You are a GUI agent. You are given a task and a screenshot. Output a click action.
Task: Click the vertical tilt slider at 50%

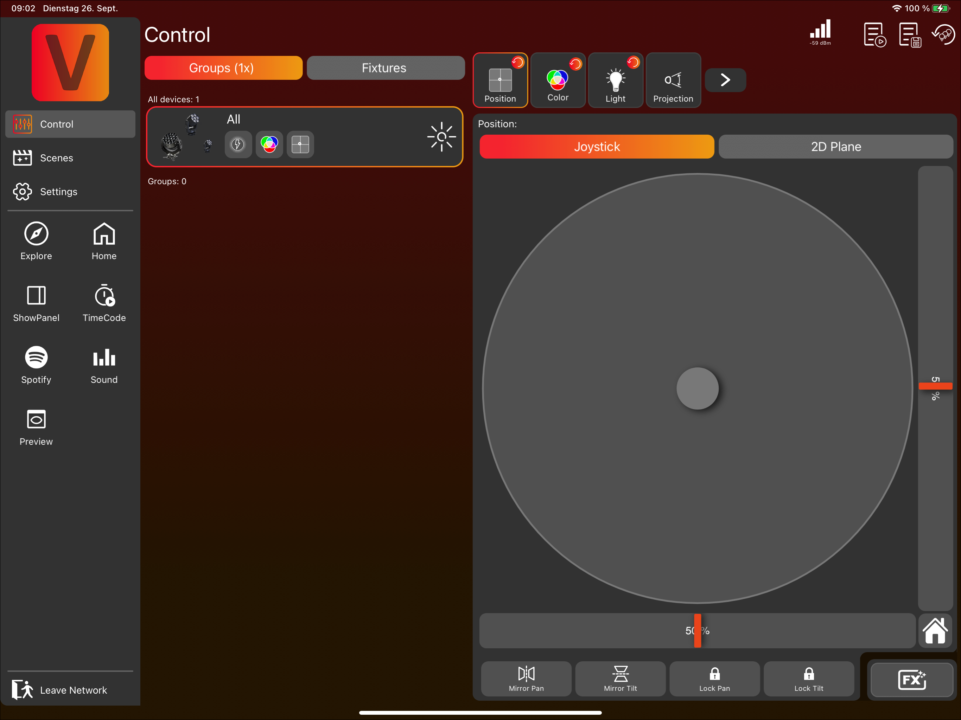[x=935, y=386]
